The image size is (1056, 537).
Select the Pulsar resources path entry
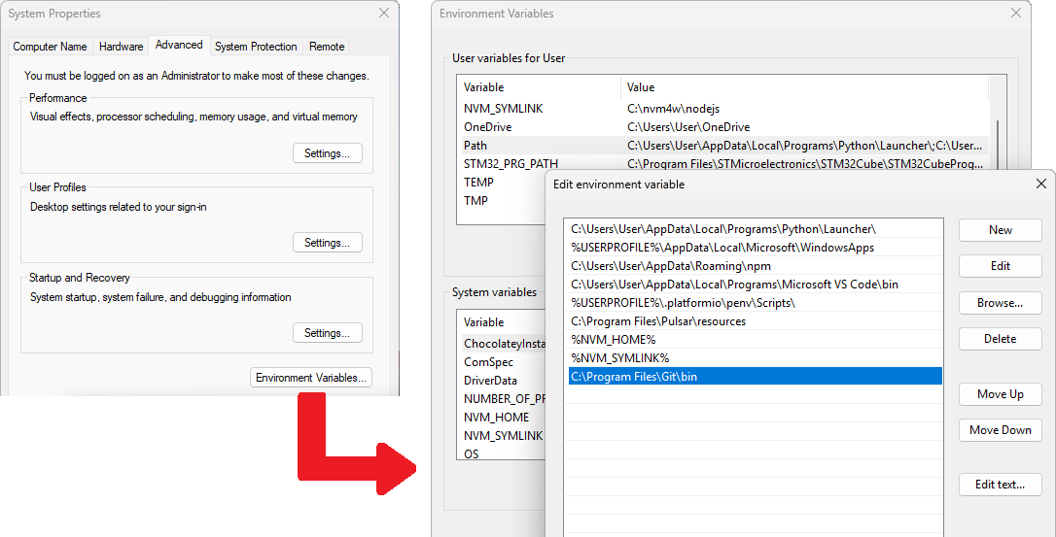coord(658,321)
